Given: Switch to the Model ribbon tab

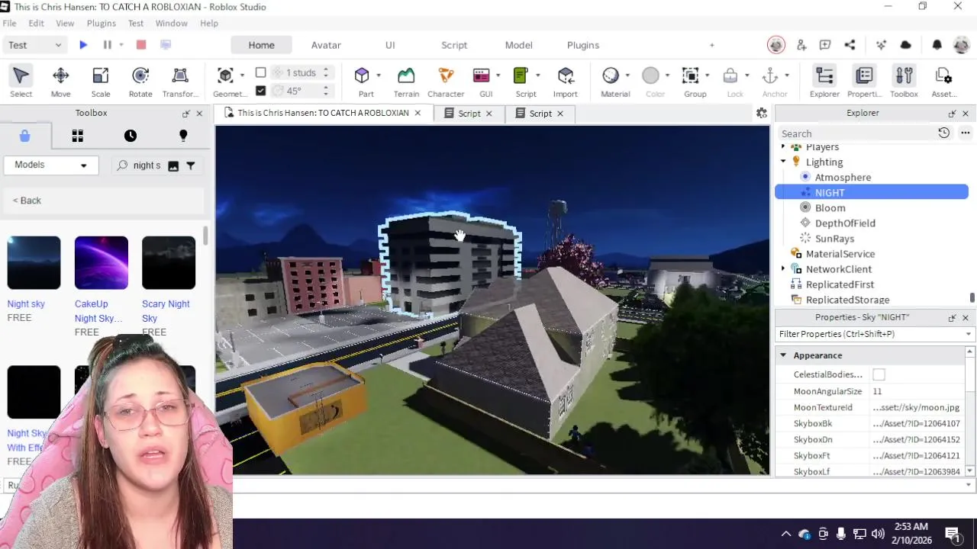Looking at the screenshot, I should tap(518, 45).
